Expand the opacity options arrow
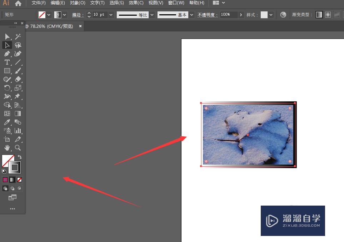Viewport: 344px width, 242px height. [241, 15]
